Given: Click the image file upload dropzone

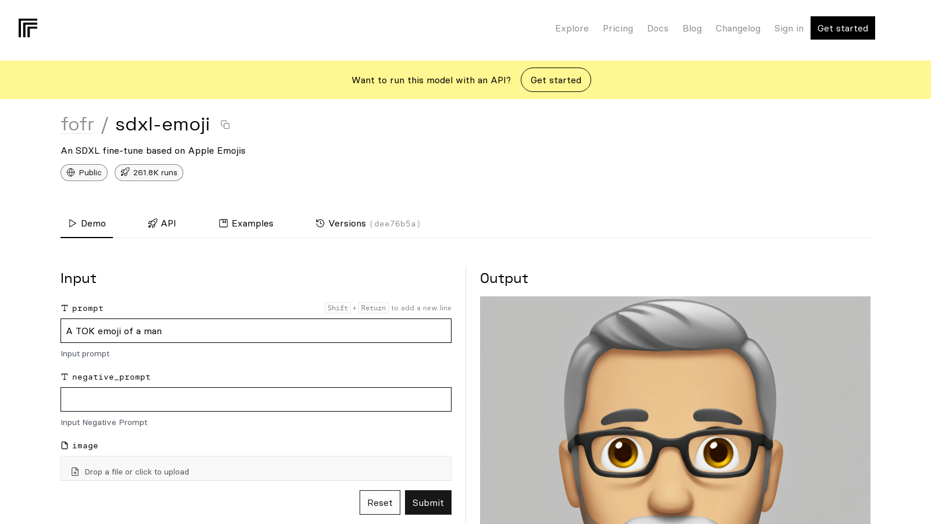Looking at the screenshot, I should (x=256, y=469).
